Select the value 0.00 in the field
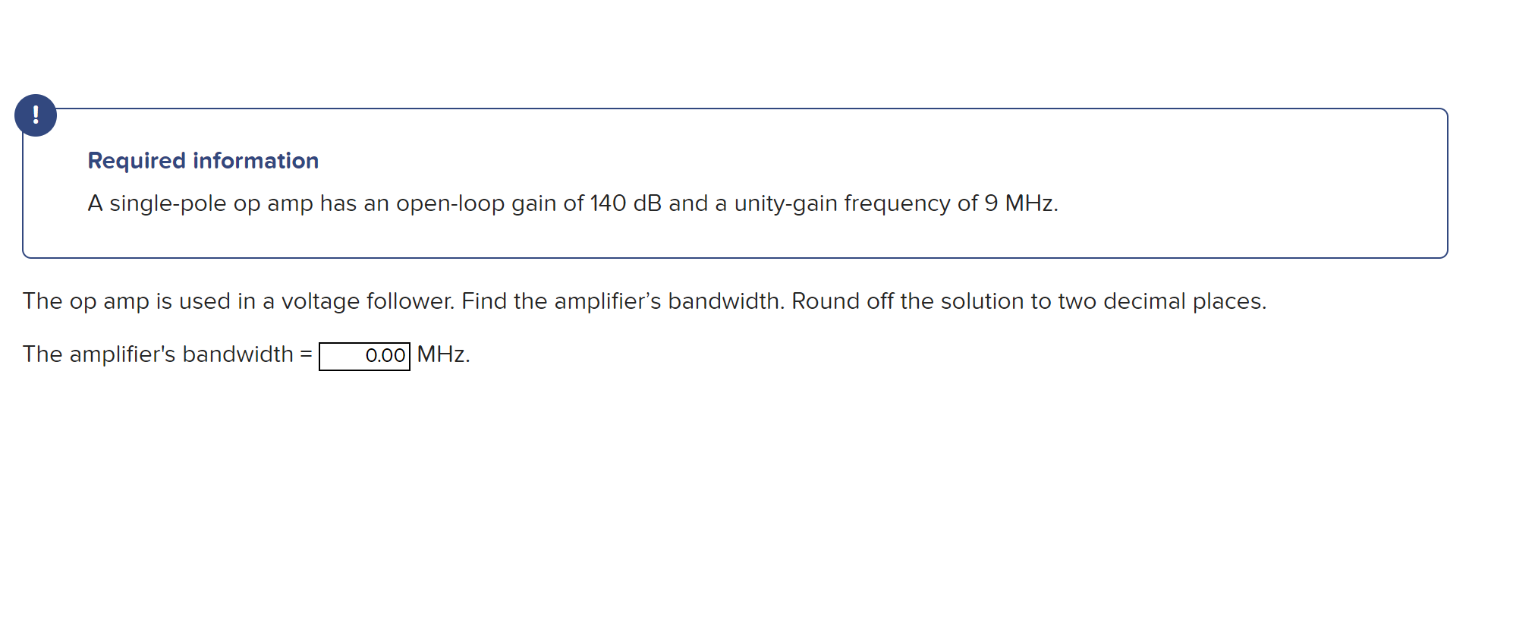Viewport: 1513px width, 642px height. [383, 354]
